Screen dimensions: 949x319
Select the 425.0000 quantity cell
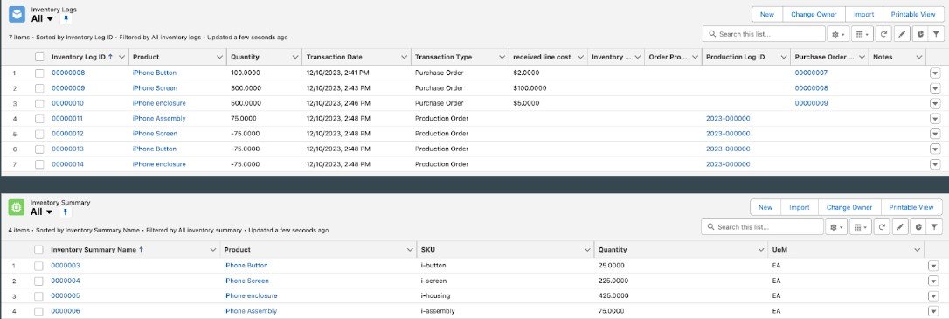click(613, 296)
